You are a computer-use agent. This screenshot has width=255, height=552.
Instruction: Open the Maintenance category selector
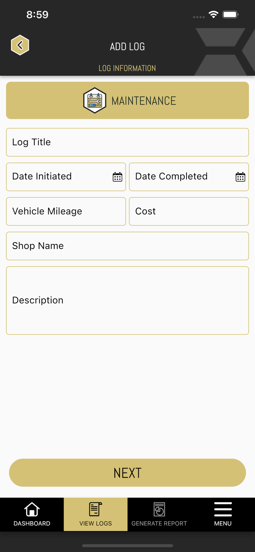pyautogui.click(x=127, y=100)
